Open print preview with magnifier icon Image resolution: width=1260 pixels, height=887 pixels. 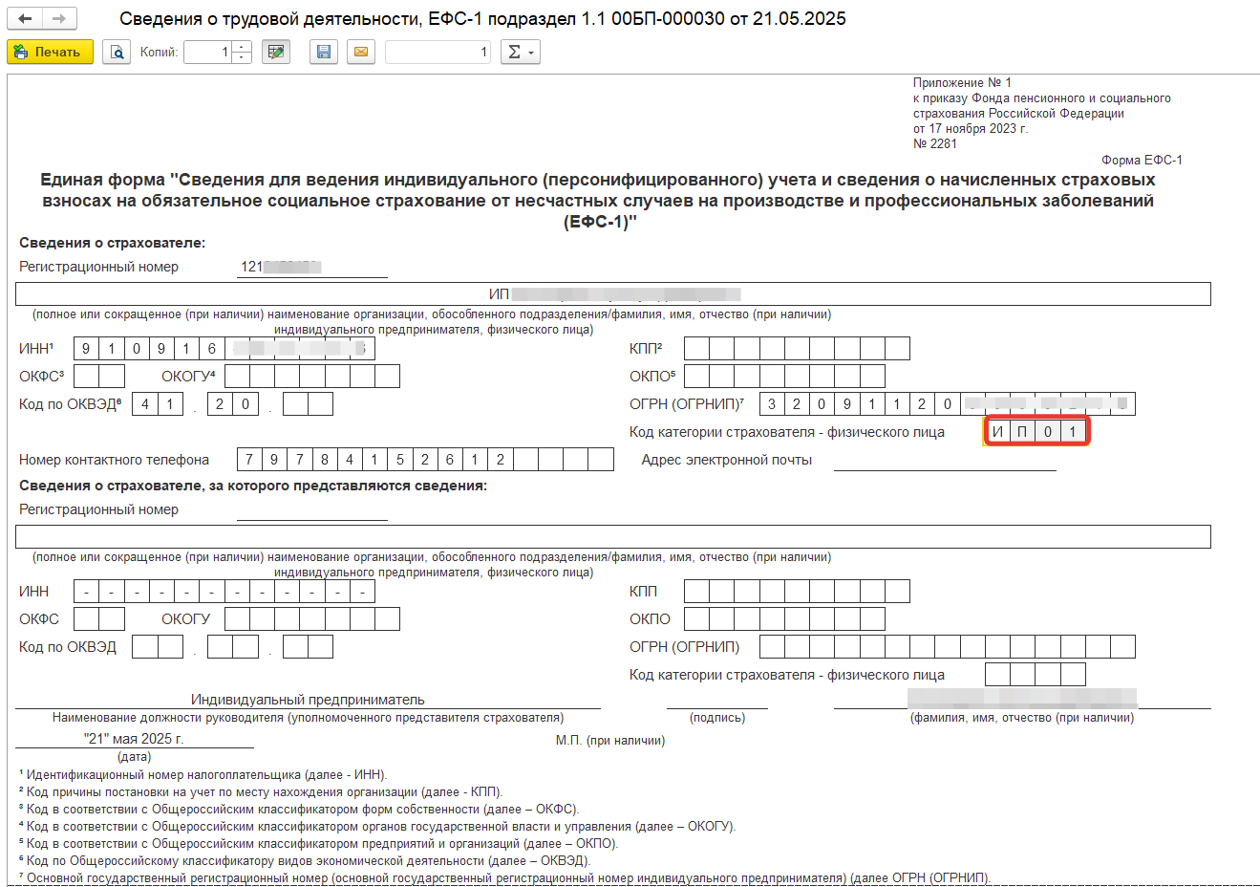click(x=117, y=52)
